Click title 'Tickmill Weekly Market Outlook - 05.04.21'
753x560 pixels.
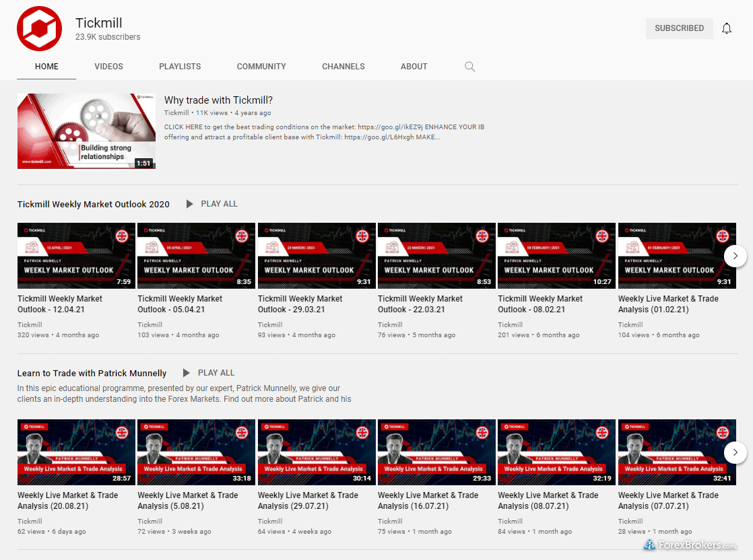[x=180, y=304]
